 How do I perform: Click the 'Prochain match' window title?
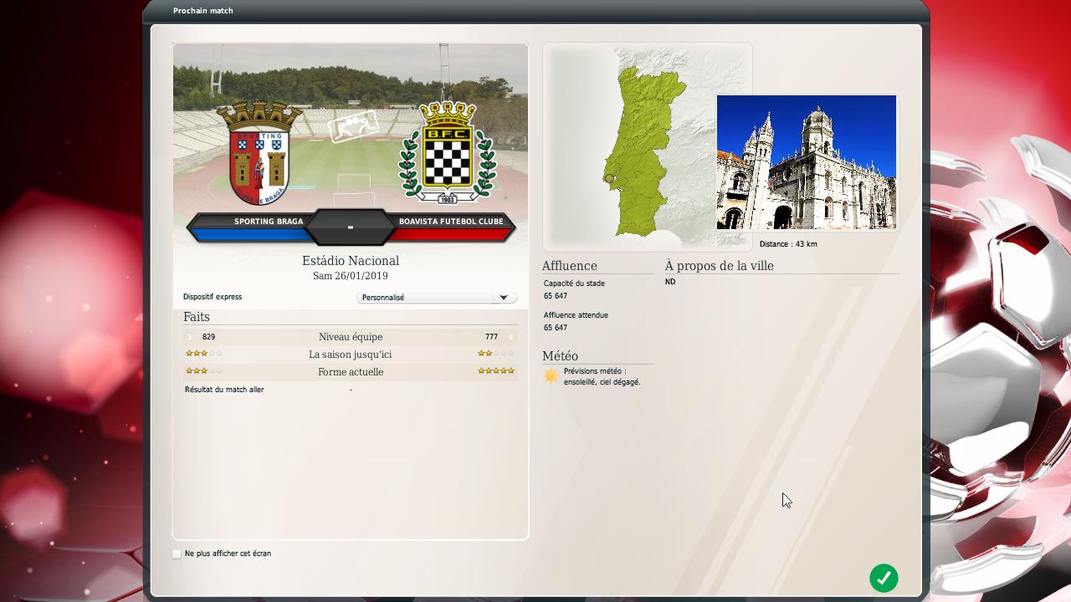click(203, 11)
